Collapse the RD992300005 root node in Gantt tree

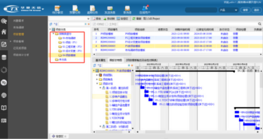(x=94, y=71)
